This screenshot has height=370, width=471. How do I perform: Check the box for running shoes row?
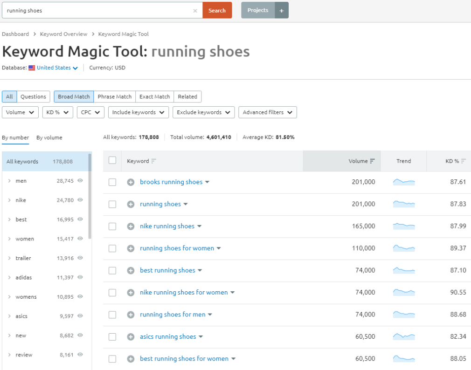point(112,205)
